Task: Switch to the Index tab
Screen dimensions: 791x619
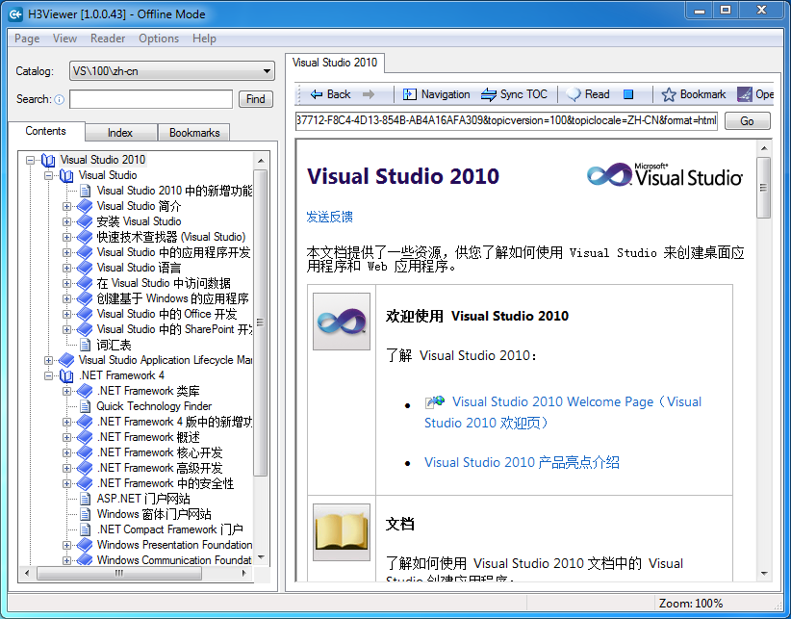Action: click(x=120, y=133)
